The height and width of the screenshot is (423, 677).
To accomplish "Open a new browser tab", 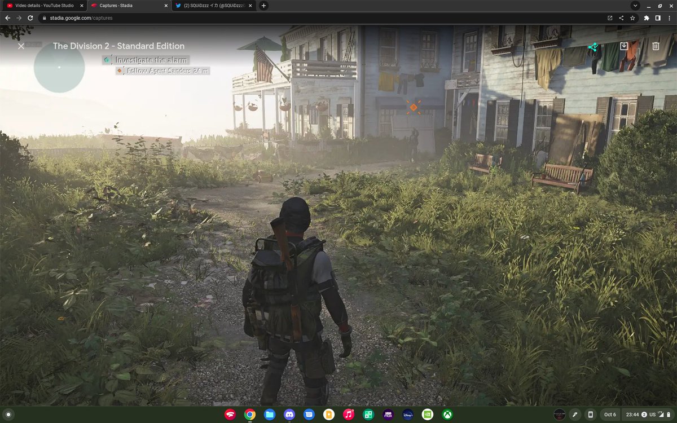I will [x=263, y=6].
